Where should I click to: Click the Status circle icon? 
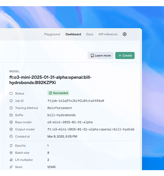11,93
